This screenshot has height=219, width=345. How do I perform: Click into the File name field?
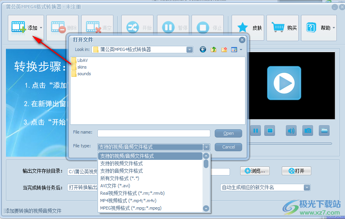(154, 133)
